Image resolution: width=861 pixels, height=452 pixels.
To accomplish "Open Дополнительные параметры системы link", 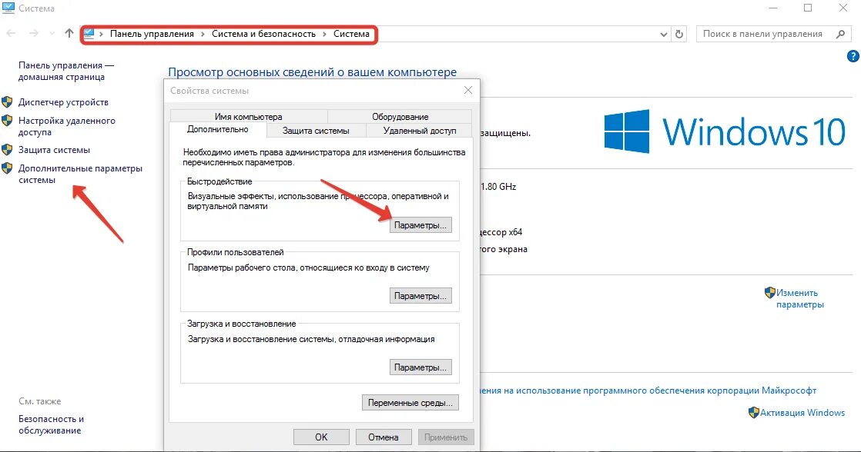I will pyautogui.click(x=80, y=174).
